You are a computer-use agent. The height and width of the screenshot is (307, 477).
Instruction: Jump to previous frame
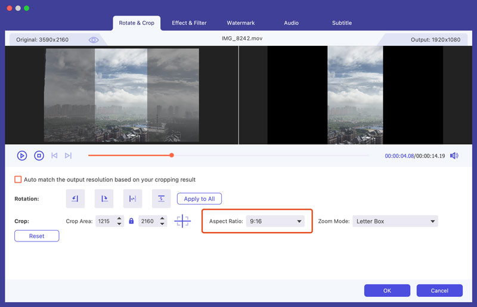point(54,156)
